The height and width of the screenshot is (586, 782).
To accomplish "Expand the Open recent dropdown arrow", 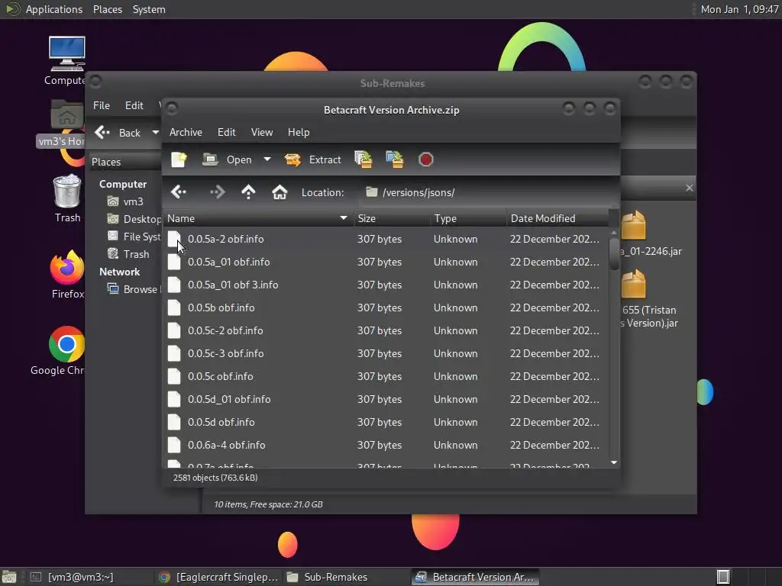I will (x=267, y=159).
